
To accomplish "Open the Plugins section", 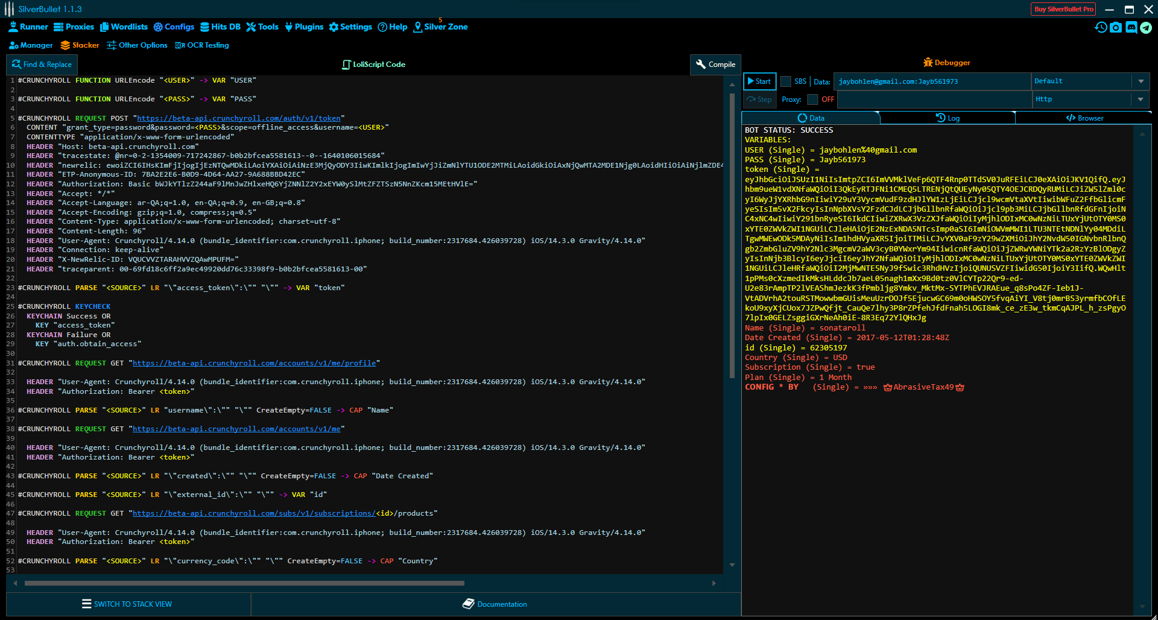I will pos(304,27).
